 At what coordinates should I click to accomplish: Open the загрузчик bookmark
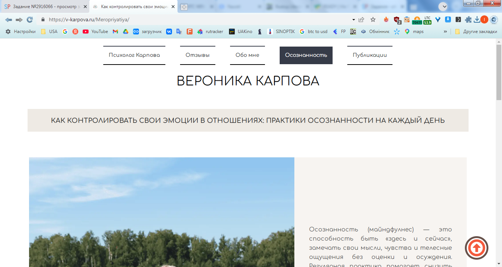tap(147, 32)
